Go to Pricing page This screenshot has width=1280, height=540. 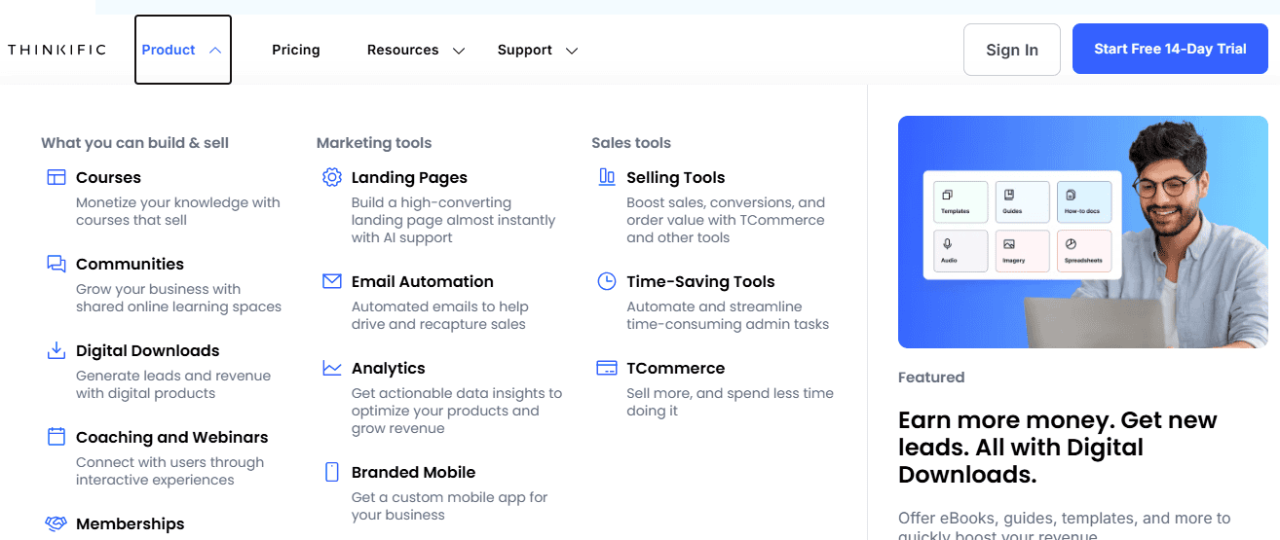coord(296,50)
